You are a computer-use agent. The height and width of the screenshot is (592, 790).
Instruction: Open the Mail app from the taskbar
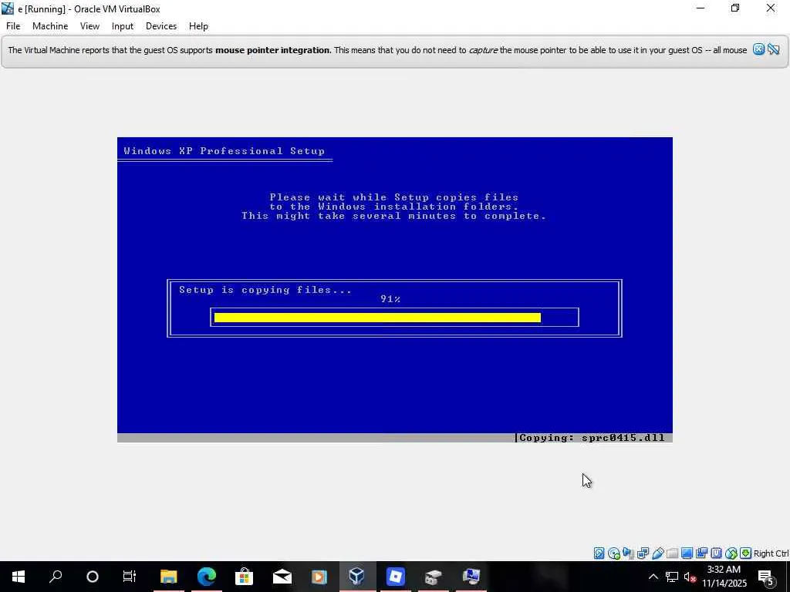pyautogui.click(x=282, y=577)
